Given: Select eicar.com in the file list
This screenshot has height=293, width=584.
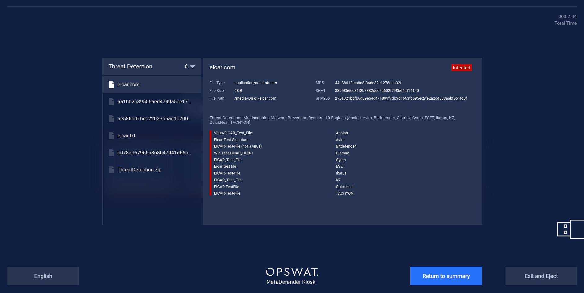Looking at the screenshot, I should coord(152,85).
